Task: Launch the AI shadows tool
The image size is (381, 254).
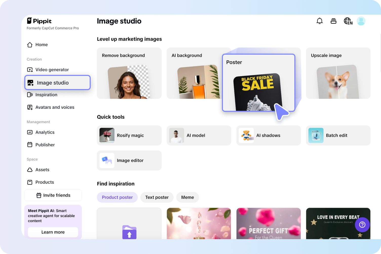Action: tap(268, 135)
